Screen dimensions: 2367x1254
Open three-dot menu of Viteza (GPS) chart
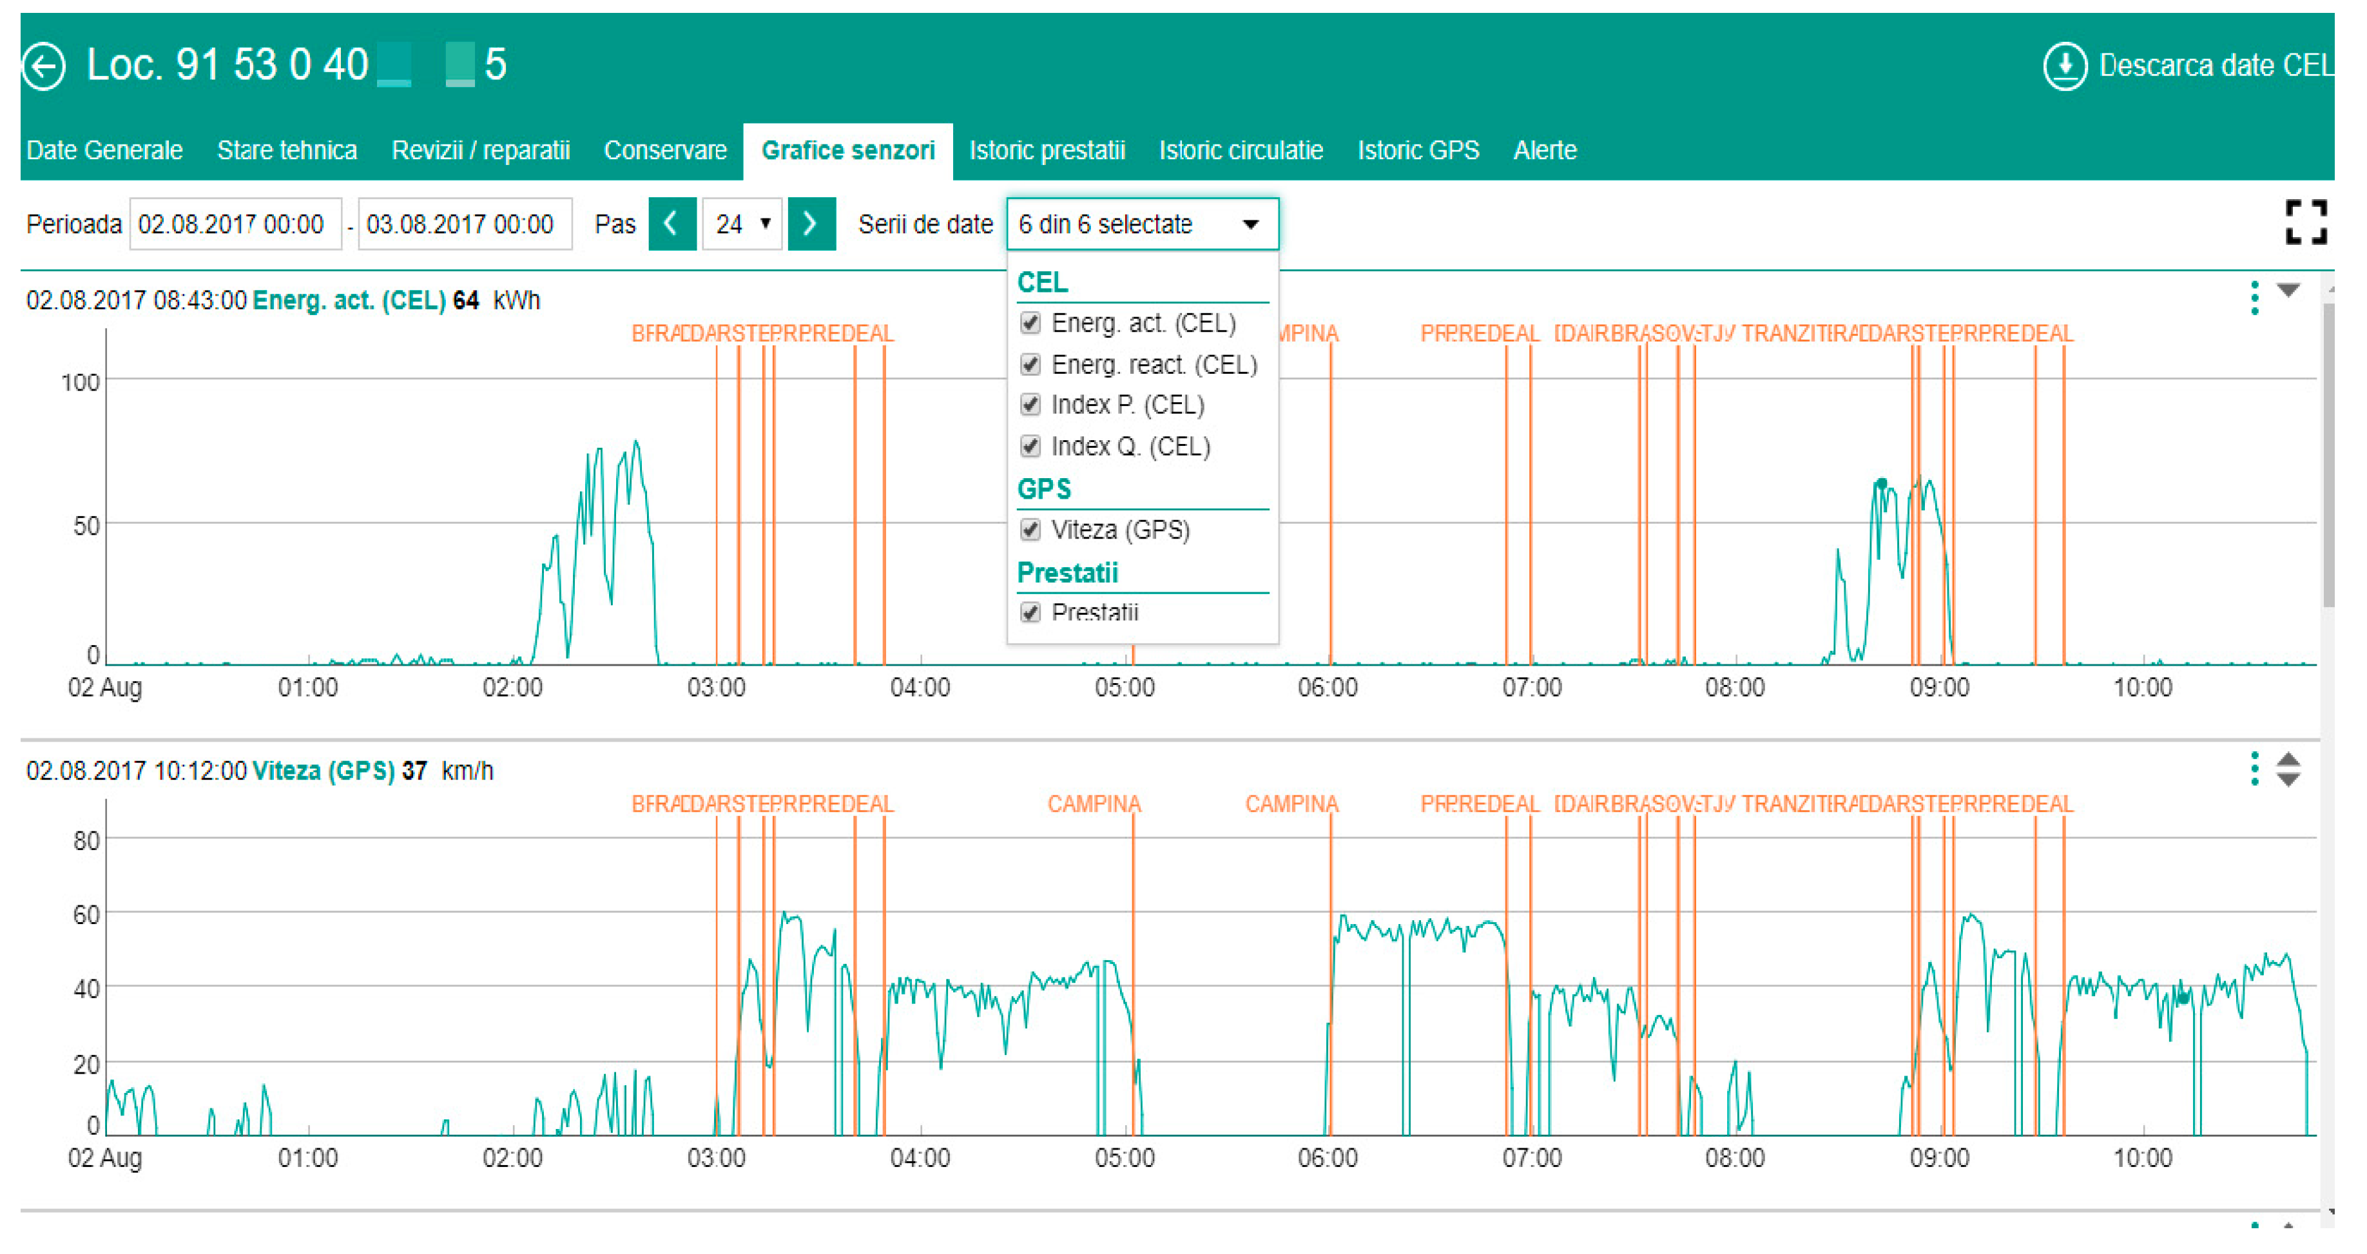2254,768
